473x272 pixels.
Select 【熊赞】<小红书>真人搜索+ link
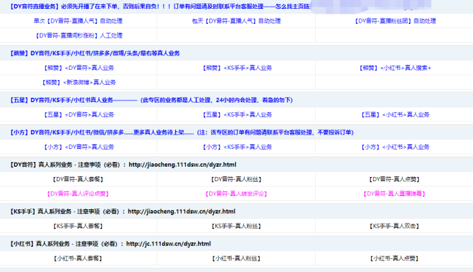(x=394, y=68)
